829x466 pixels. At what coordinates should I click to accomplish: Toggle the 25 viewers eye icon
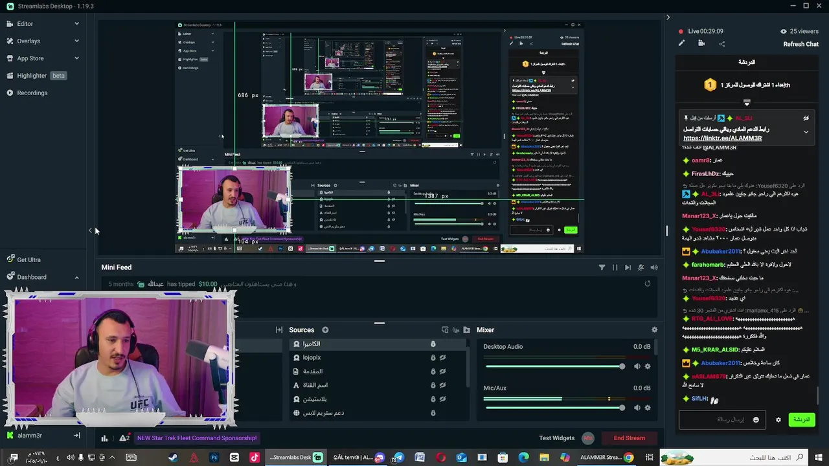click(784, 31)
